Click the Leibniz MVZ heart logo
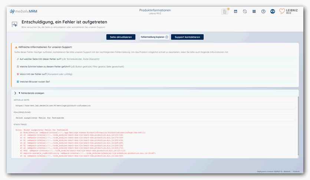Viewport: 310px width, 180px height. point(288,11)
